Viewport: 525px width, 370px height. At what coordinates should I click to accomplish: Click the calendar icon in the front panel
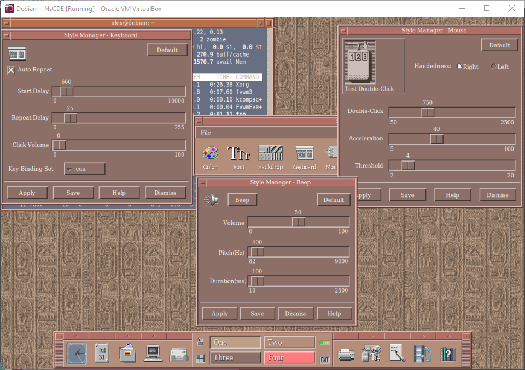[x=102, y=354]
